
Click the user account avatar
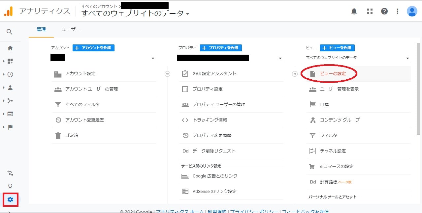coord(412,12)
